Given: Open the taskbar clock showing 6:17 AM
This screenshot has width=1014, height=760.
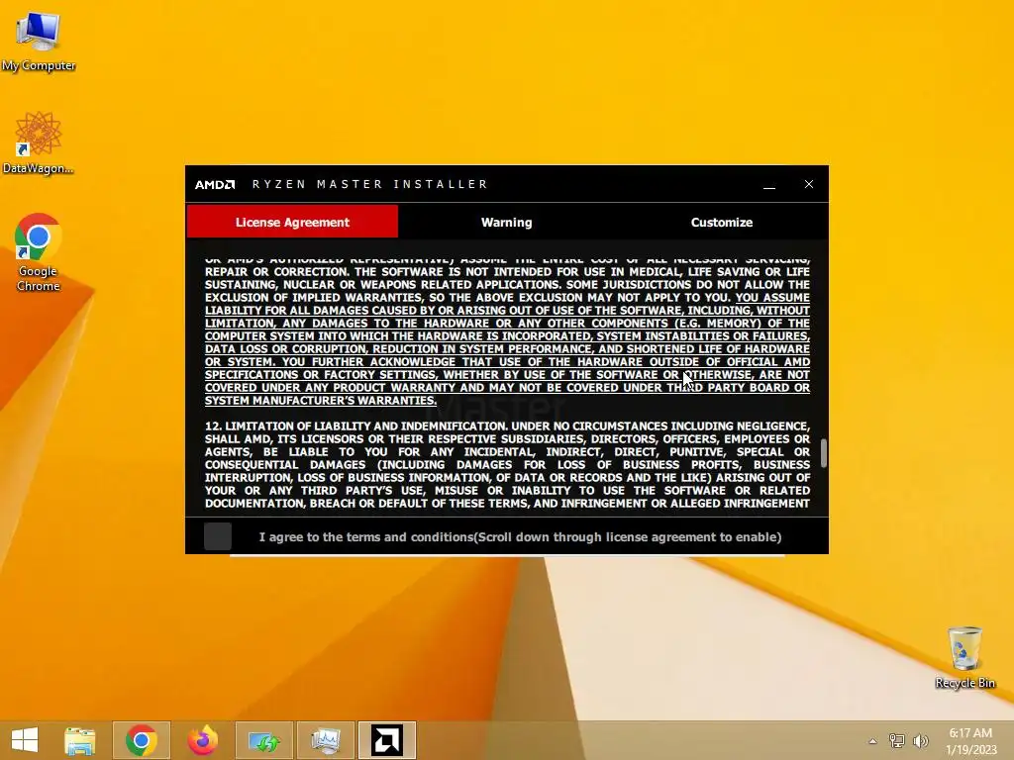Looking at the screenshot, I should click(970, 741).
